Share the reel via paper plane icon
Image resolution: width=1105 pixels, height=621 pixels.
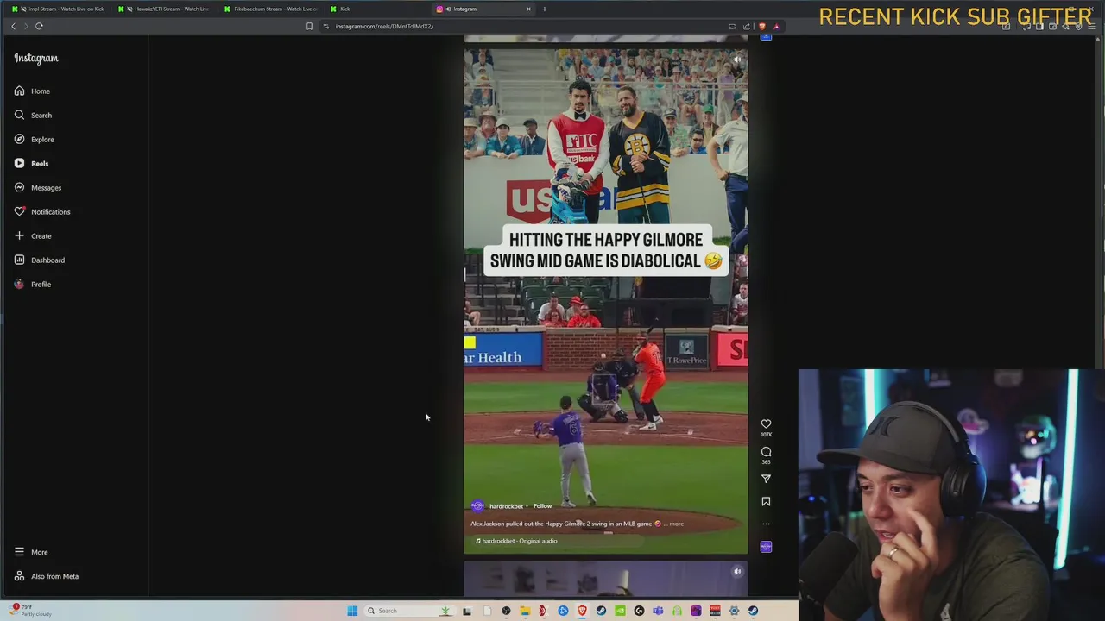click(766, 479)
